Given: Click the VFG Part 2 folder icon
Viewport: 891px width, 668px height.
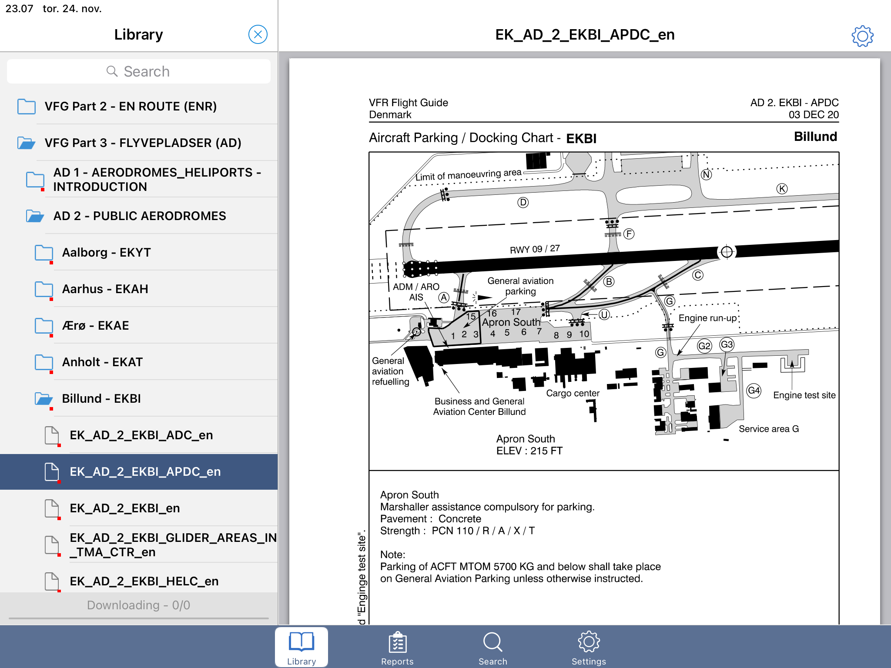Looking at the screenshot, I should 27,106.
